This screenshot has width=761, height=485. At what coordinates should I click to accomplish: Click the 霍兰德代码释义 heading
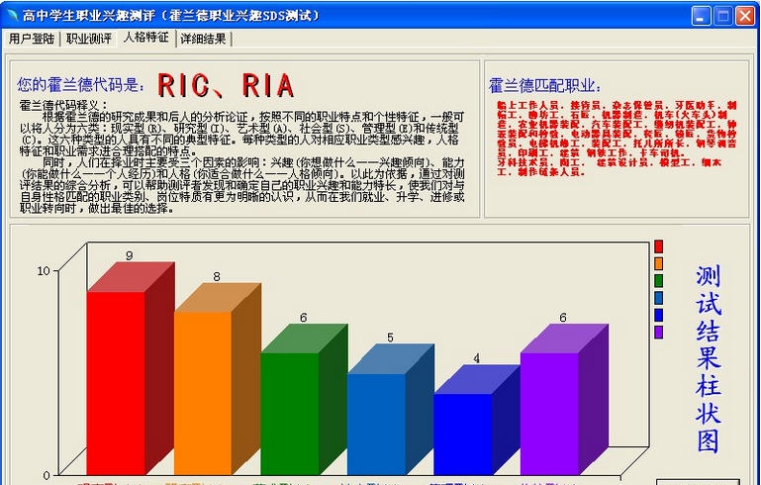point(63,105)
